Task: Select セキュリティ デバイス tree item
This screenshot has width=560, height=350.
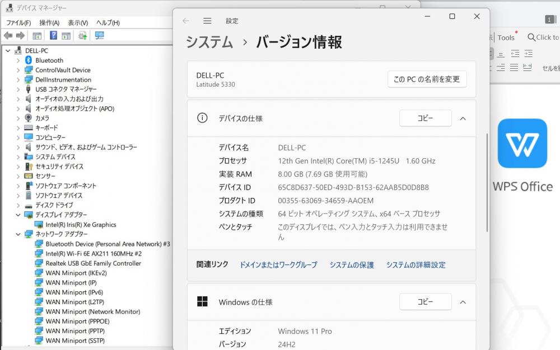Action: [59, 167]
